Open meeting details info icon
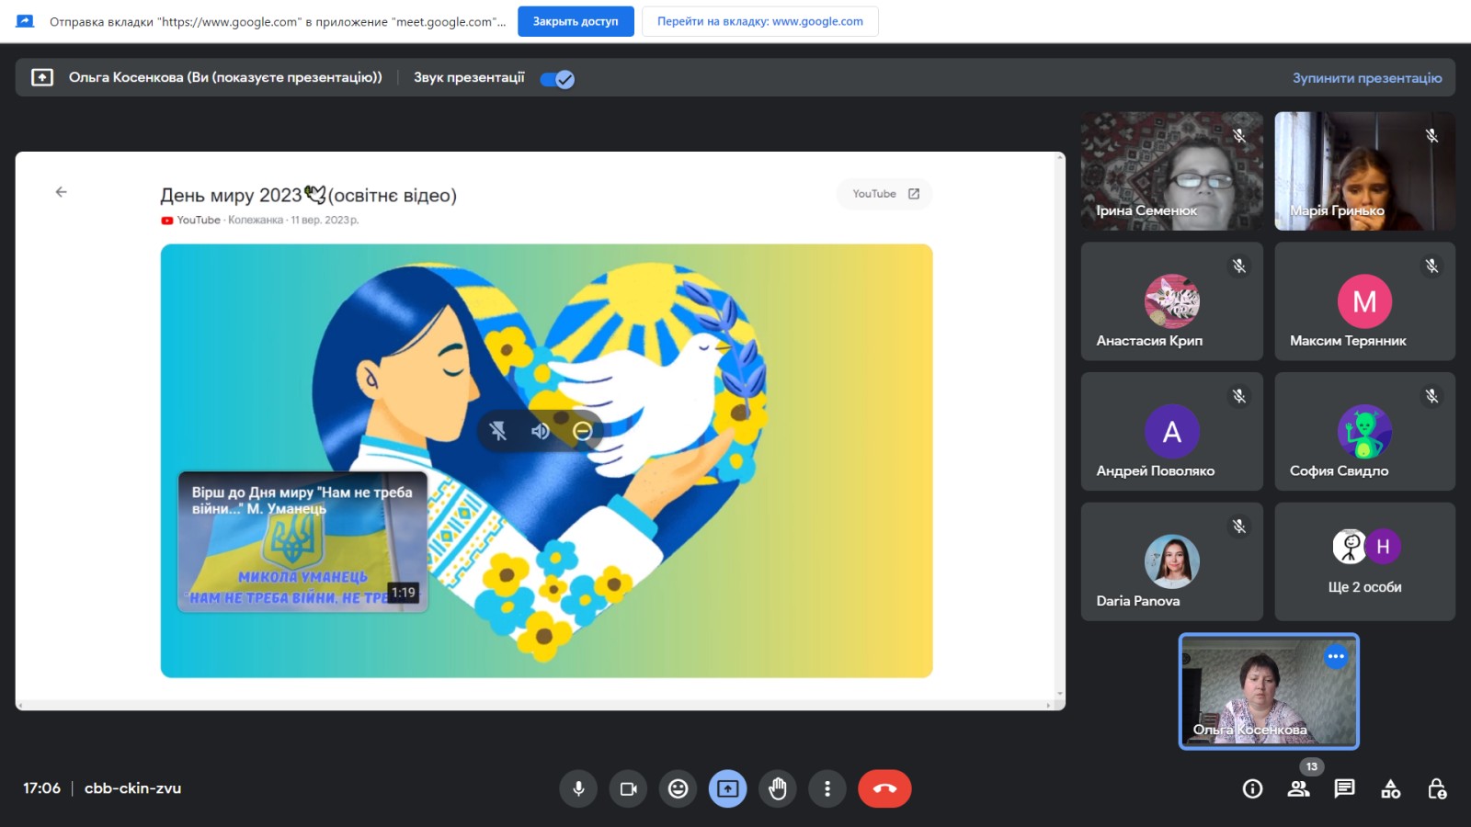1471x827 pixels. pos(1252,788)
